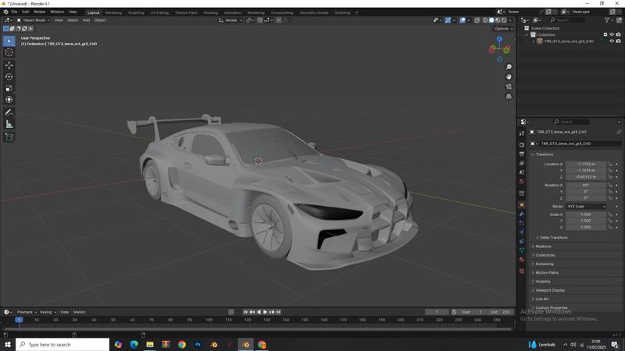
Task: Open the Physics properties tab
Action: [522, 232]
